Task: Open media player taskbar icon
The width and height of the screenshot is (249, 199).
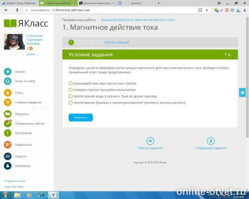Action: click(x=29, y=195)
